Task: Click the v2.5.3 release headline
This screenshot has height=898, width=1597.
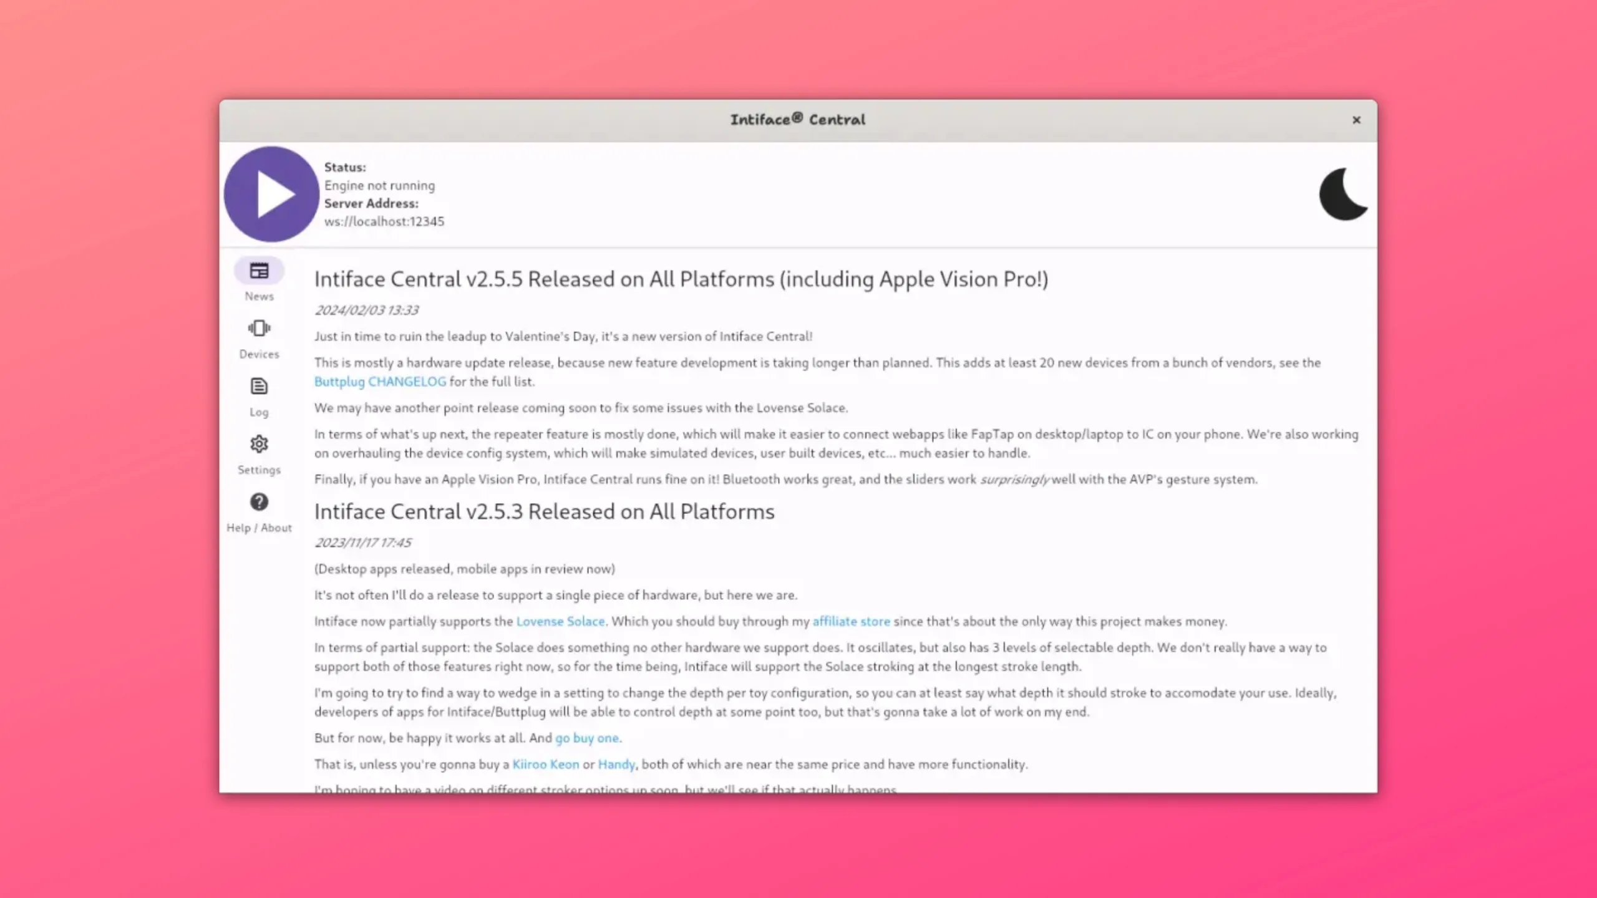Action: [x=544, y=511]
